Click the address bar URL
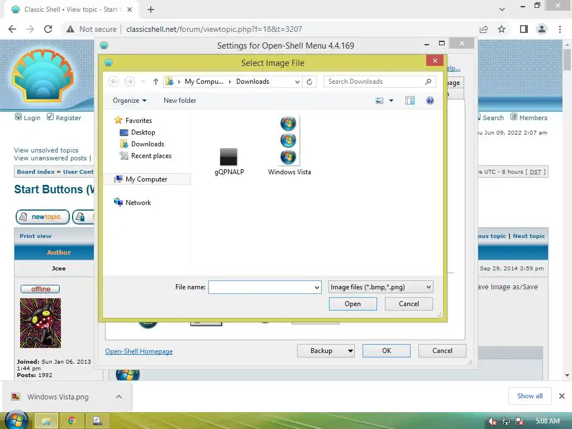Image resolution: width=572 pixels, height=429 pixels. click(x=214, y=29)
